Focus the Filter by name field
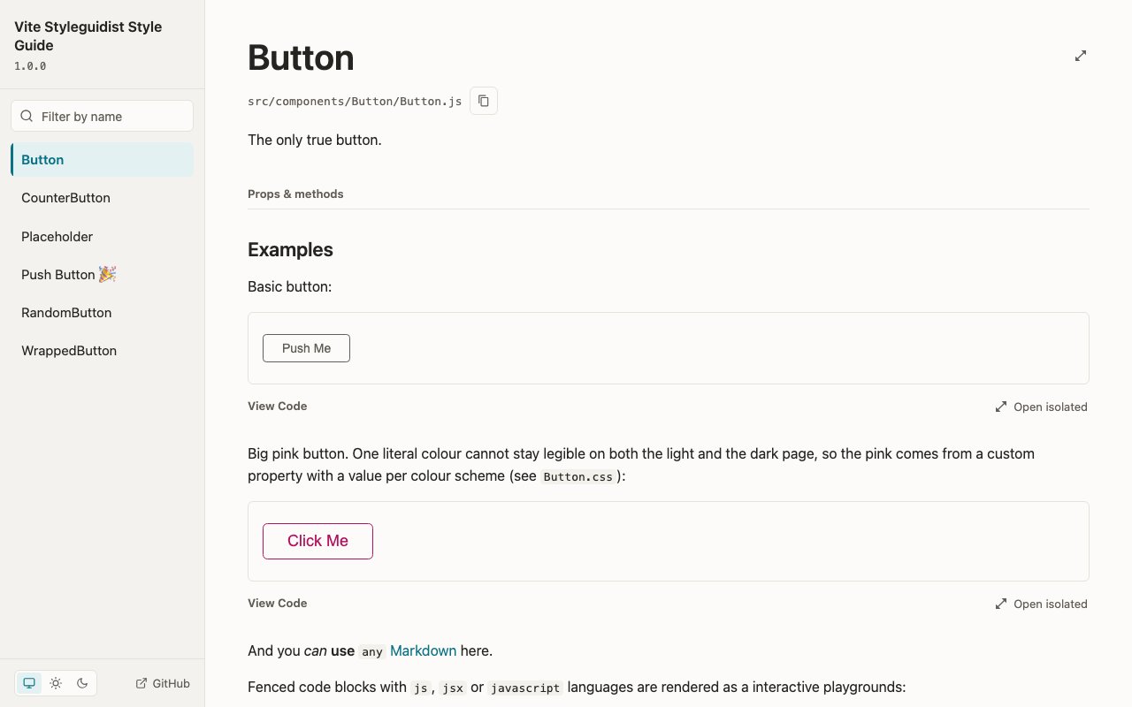This screenshot has width=1132, height=707. (103, 116)
